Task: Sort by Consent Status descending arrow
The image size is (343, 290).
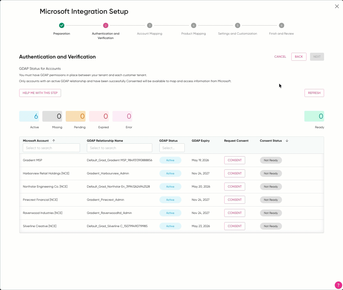Action: (x=287, y=141)
